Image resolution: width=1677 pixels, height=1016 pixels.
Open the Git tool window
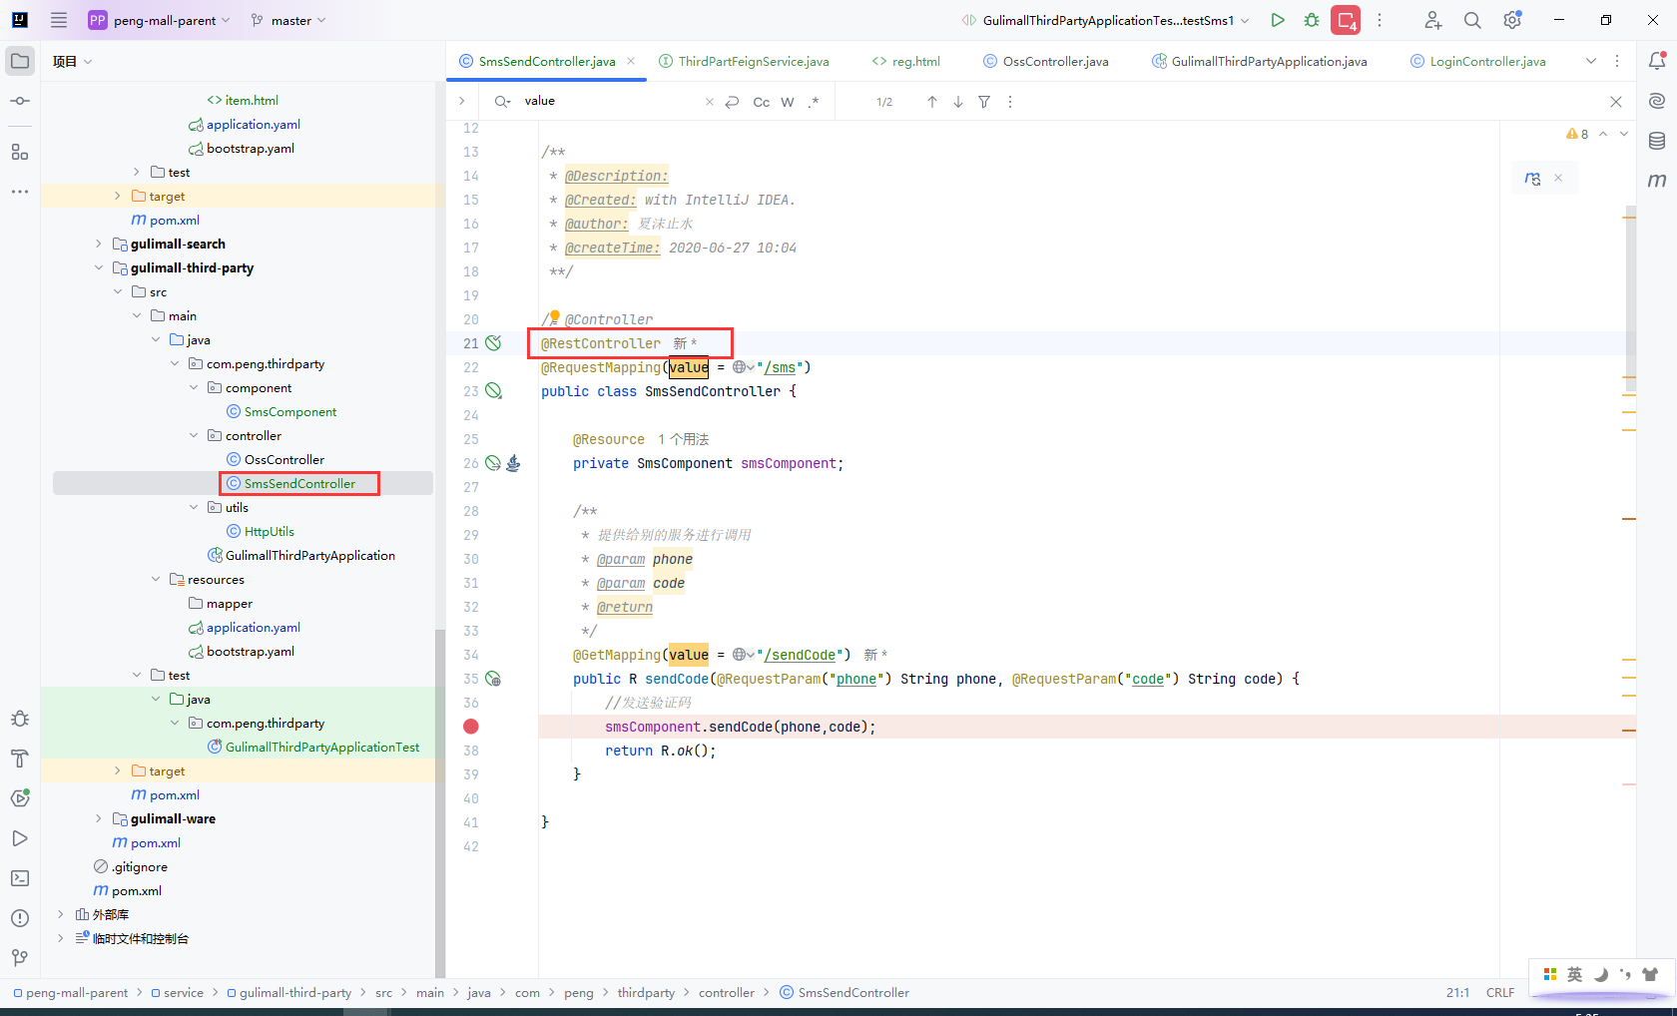point(20,958)
